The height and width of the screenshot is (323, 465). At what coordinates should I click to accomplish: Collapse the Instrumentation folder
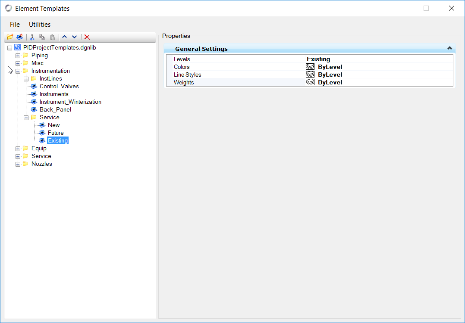click(18, 71)
